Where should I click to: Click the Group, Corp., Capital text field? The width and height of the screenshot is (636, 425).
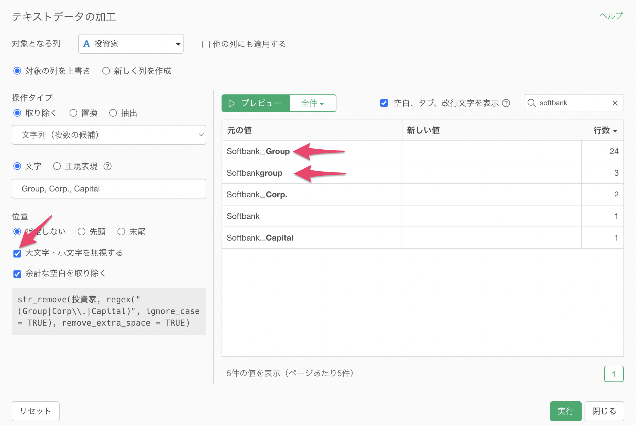tap(109, 189)
